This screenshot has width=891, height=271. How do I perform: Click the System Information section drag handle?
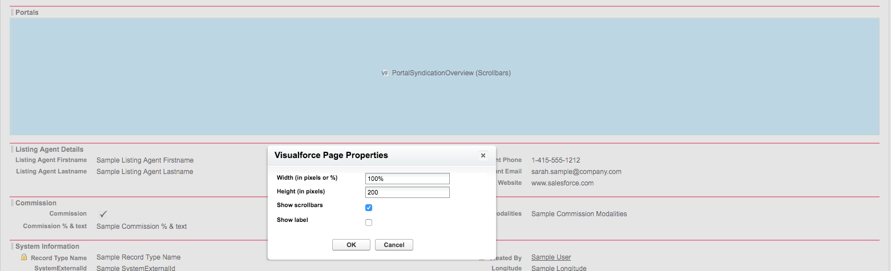(x=12, y=246)
